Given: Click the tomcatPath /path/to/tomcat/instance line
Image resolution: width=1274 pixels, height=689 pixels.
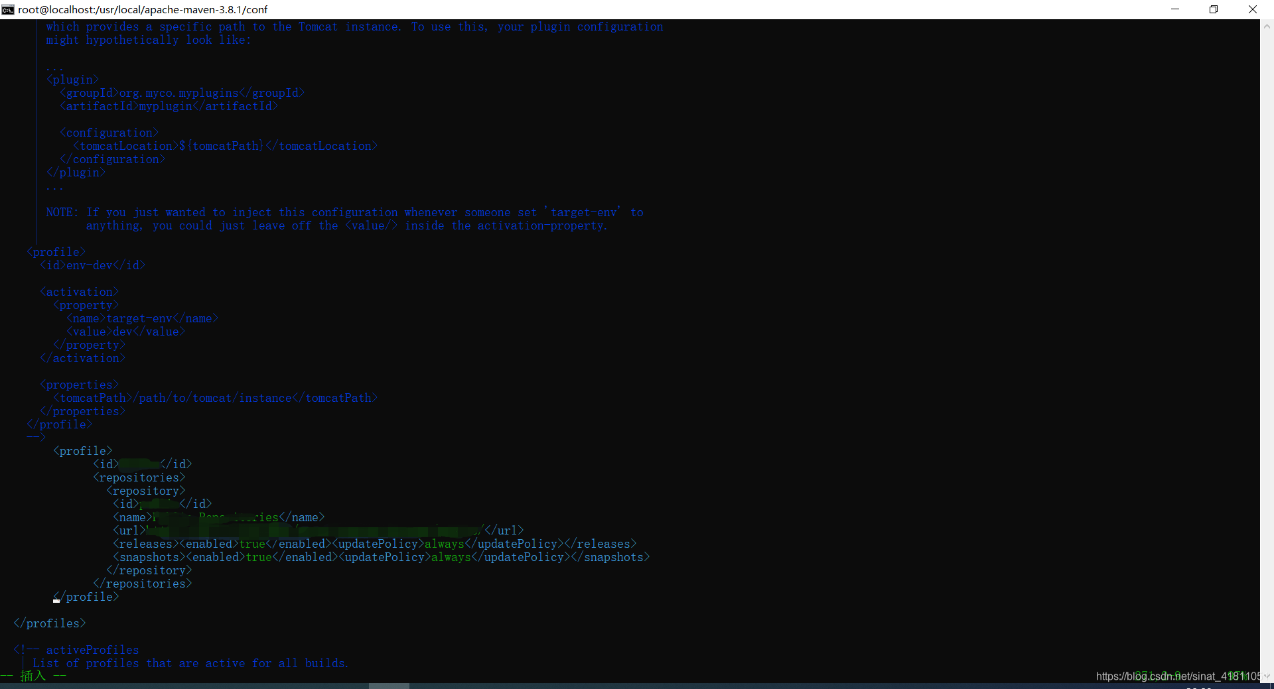Looking at the screenshot, I should point(215,398).
